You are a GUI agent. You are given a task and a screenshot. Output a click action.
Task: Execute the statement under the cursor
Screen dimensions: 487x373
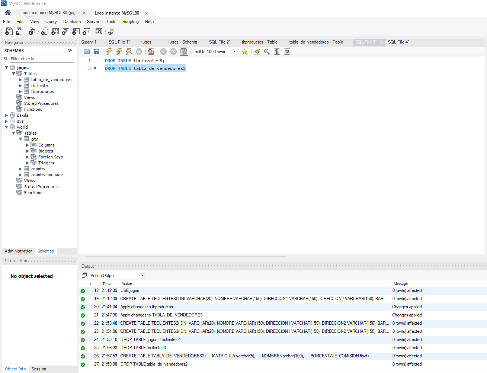[119, 52]
